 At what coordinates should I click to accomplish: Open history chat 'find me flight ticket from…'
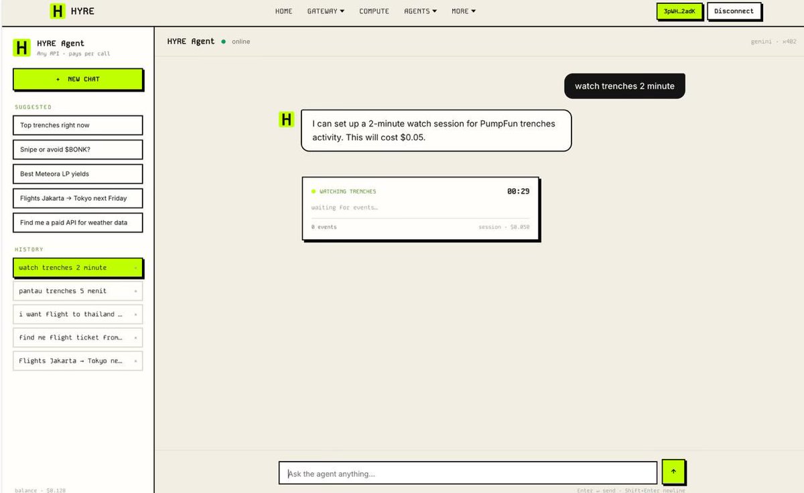(x=78, y=338)
